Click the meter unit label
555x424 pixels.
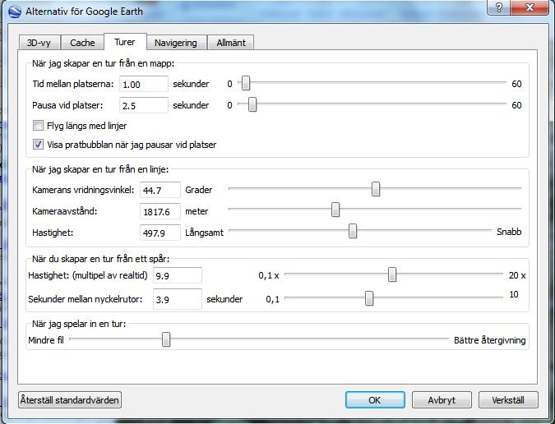197,211
